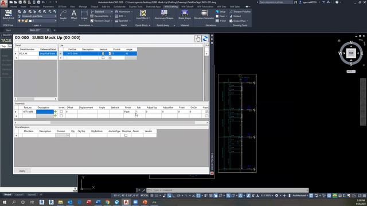The height and width of the screenshot is (206, 367).
Task: Open the WW Takeoff ribbon tab
Action: (x=188, y=7)
